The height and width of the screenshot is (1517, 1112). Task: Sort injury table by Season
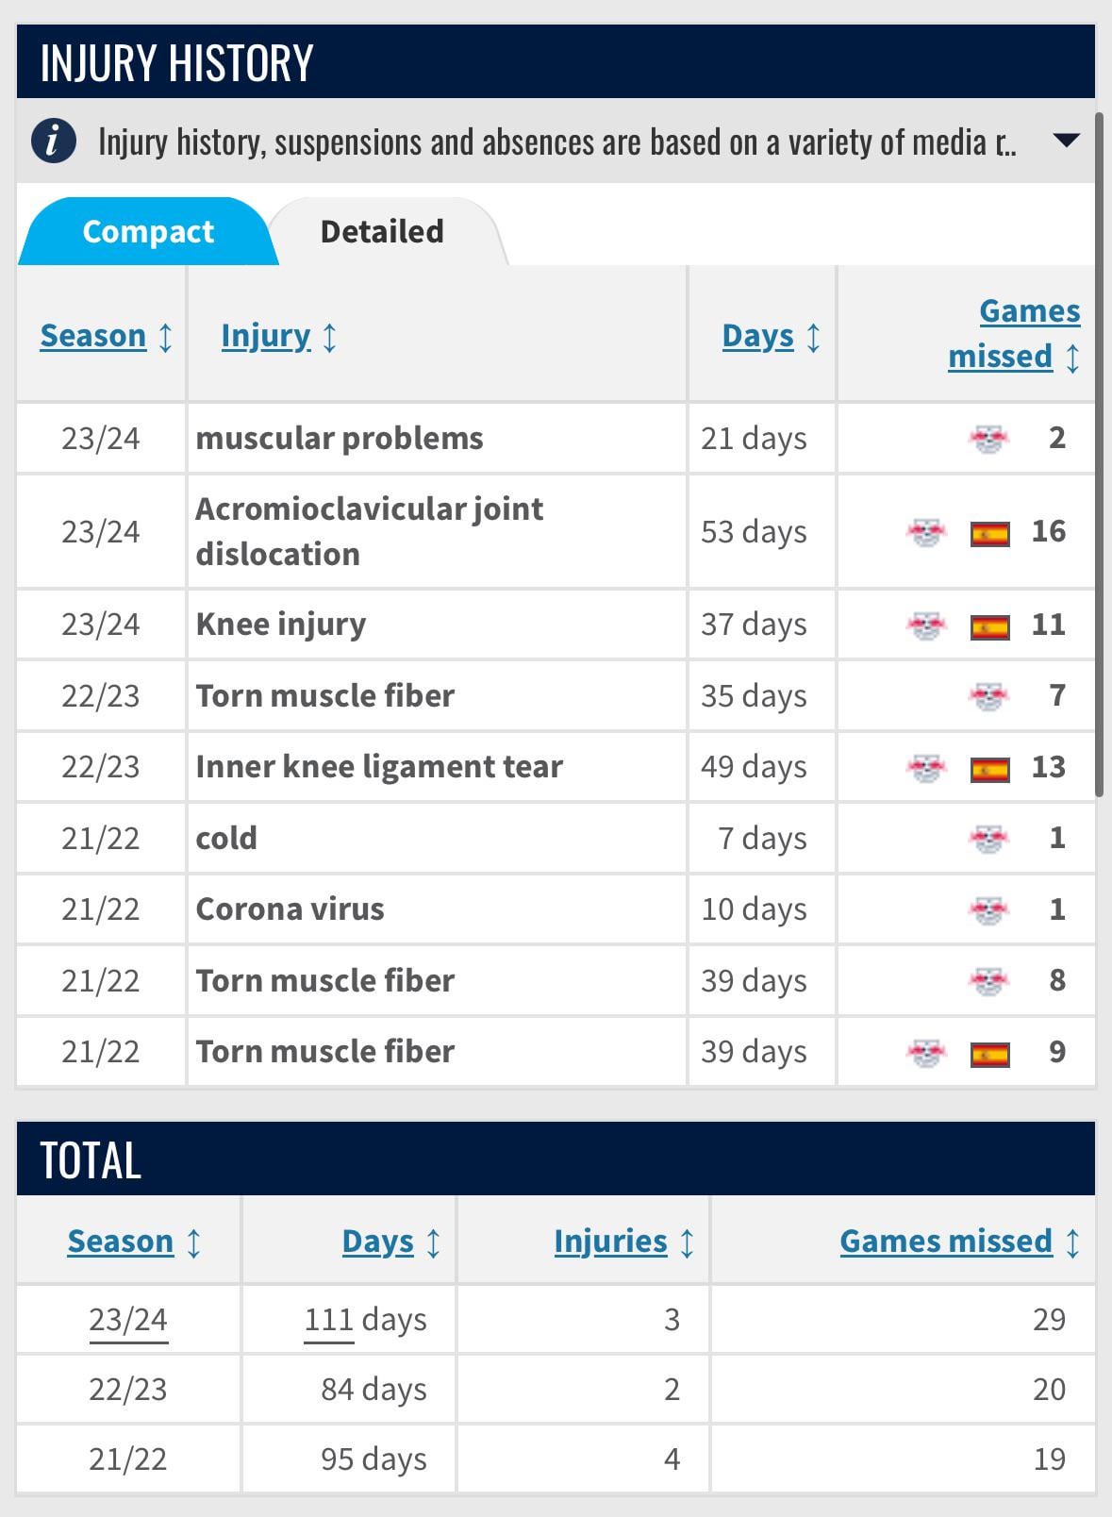coord(106,336)
